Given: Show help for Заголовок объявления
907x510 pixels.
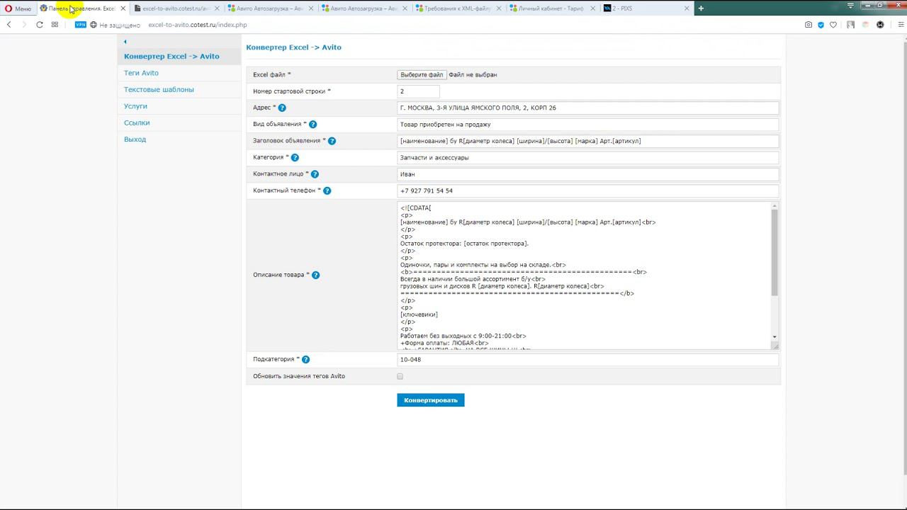Looking at the screenshot, I should coord(332,141).
